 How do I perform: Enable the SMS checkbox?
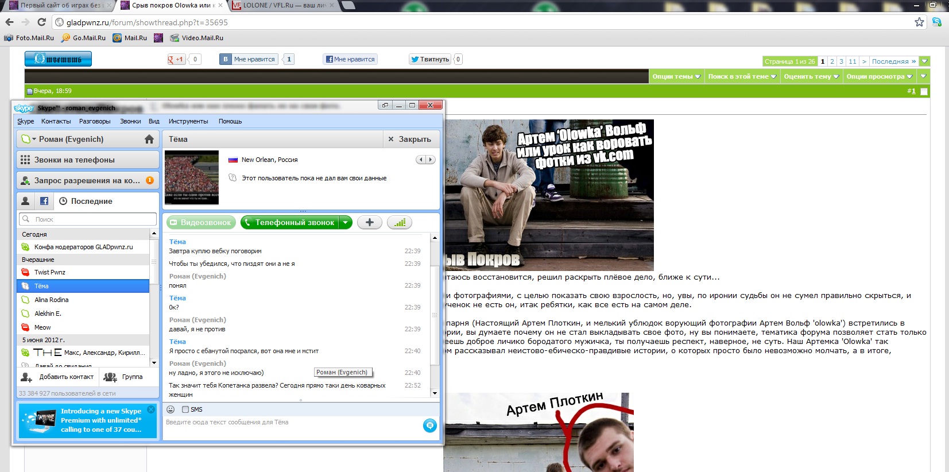point(185,409)
